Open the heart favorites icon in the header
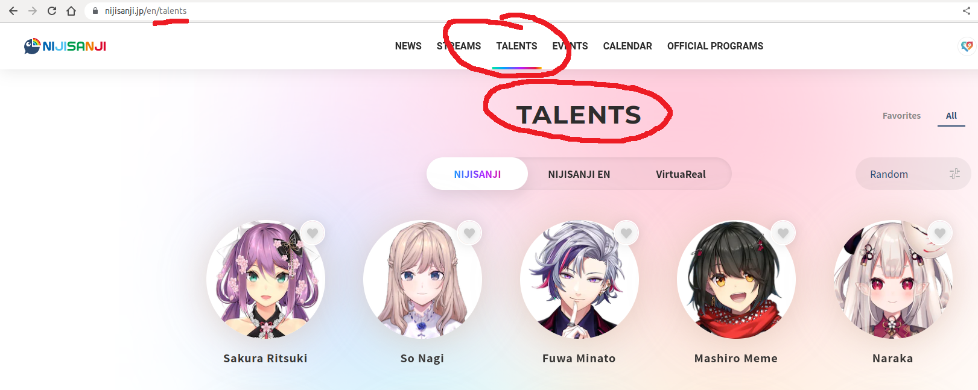Viewport: 978px width, 390px height. coord(967,46)
